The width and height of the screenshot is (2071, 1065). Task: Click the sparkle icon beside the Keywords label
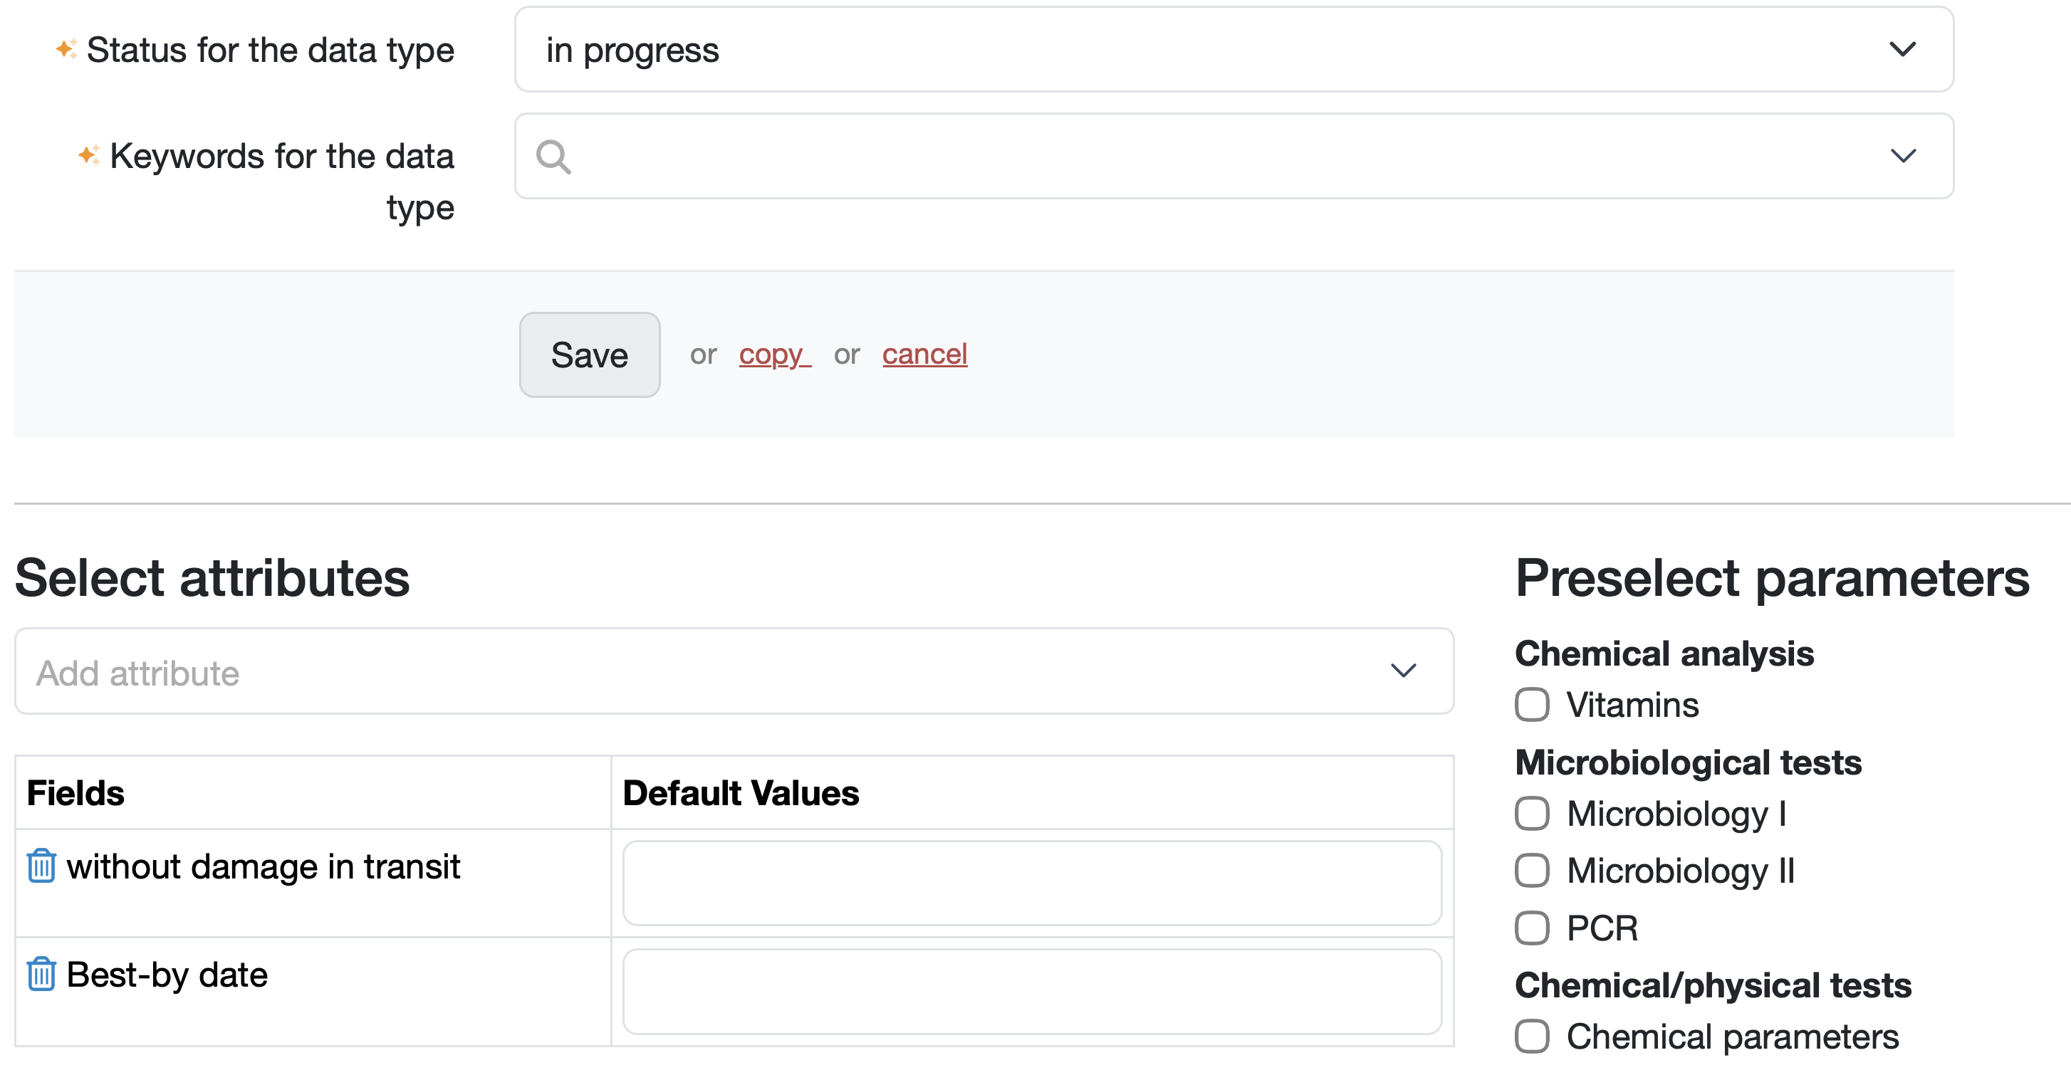pos(89,155)
